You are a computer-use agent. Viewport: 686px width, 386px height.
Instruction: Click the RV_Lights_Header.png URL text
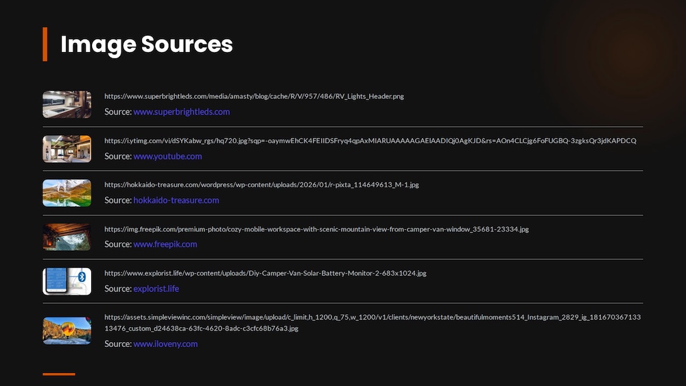[254, 96]
